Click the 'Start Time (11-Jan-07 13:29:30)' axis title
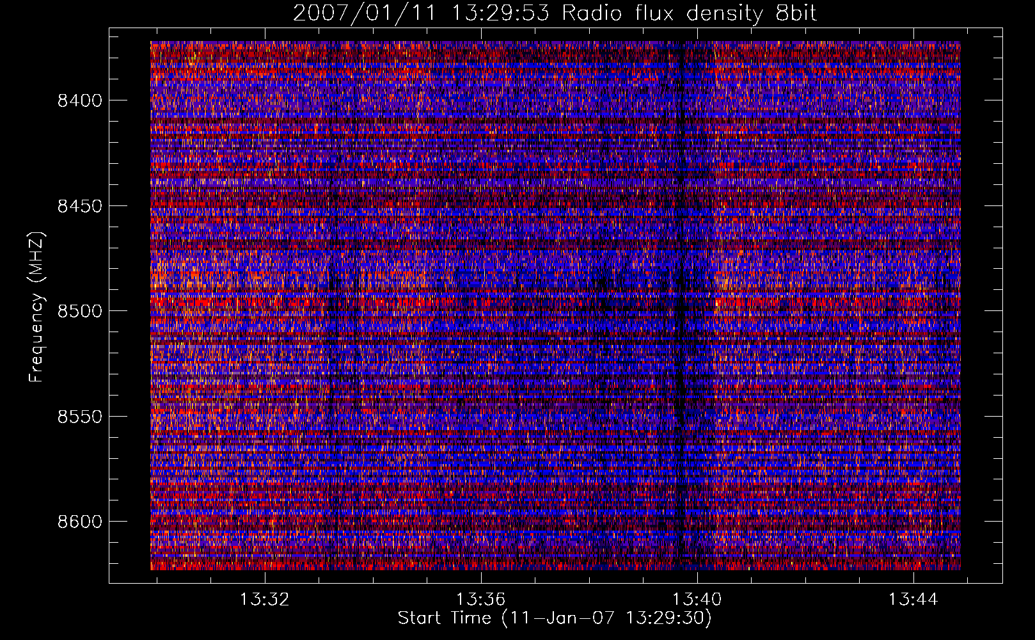 pyautogui.click(x=555, y=618)
